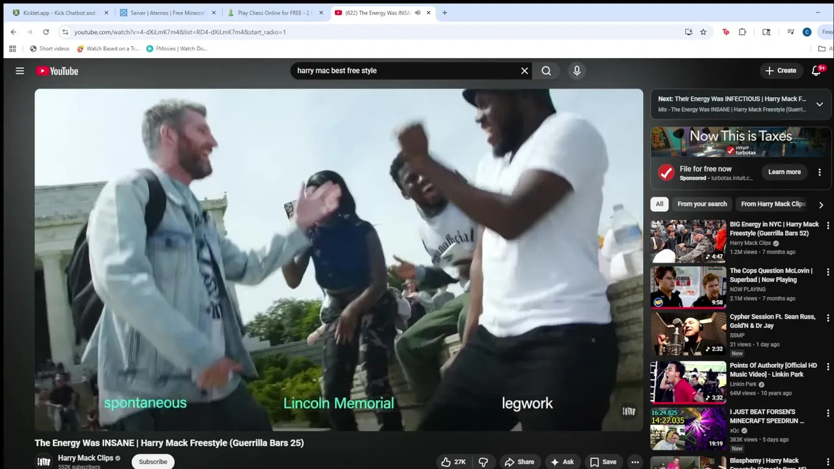Click the channel watermark in video corner
834x469 pixels.
pos(629,411)
